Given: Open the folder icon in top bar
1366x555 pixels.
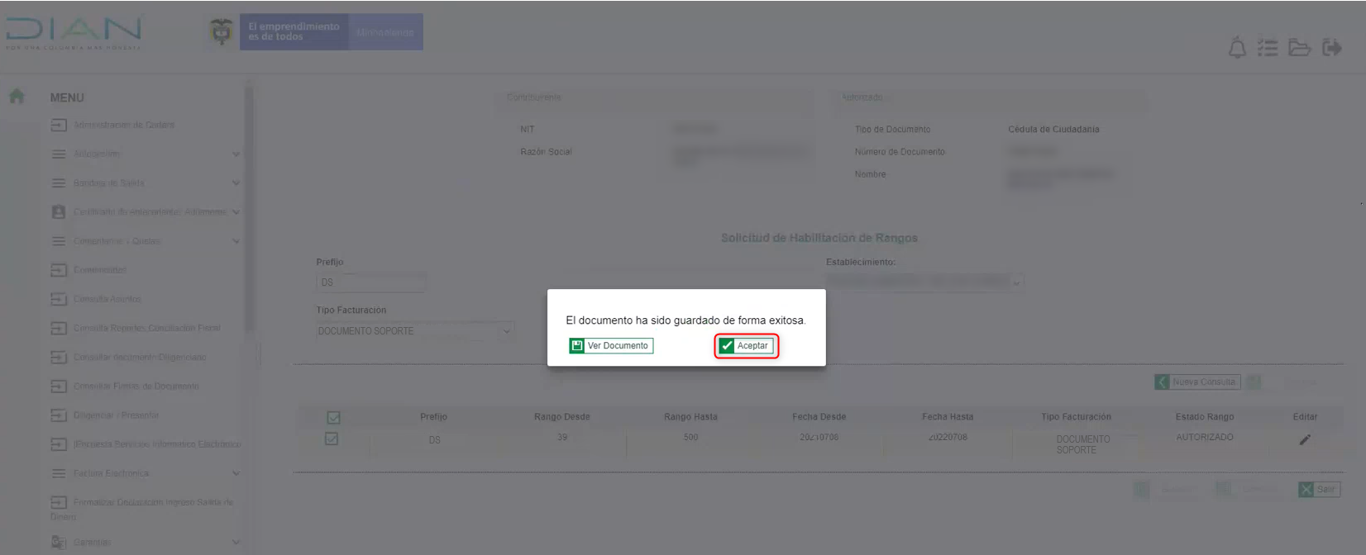Looking at the screenshot, I should [1299, 48].
